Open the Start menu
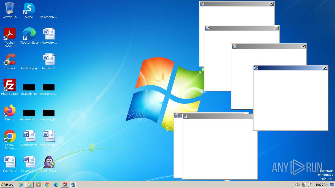The image size is (335, 188). point(7,184)
